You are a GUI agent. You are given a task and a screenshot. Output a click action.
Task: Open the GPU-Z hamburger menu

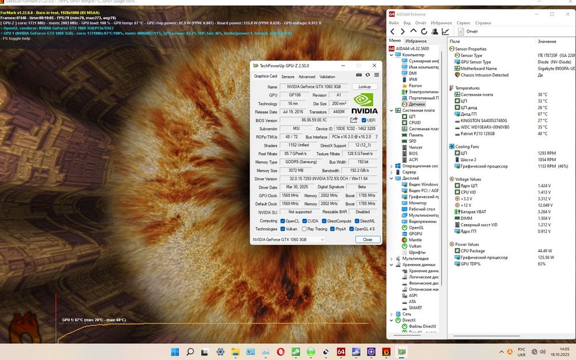coord(377,75)
